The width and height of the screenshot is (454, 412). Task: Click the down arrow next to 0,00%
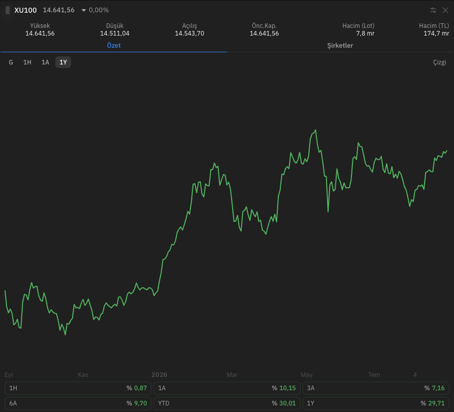click(x=84, y=11)
